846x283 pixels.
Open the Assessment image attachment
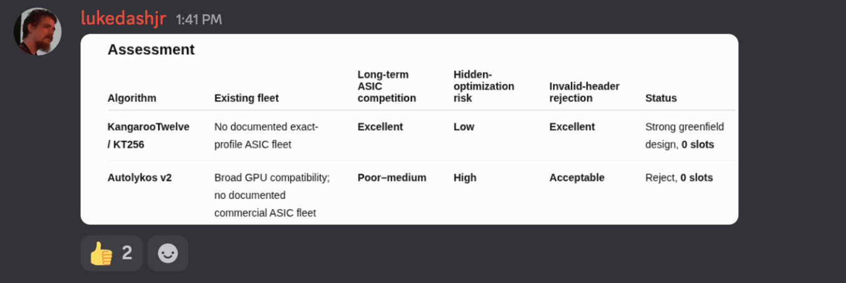pos(410,129)
